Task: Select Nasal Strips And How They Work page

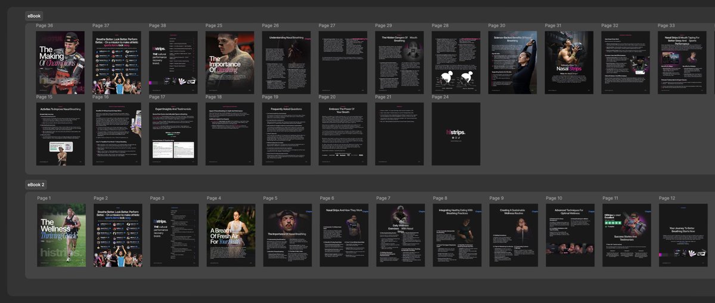Action: (344, 235)
